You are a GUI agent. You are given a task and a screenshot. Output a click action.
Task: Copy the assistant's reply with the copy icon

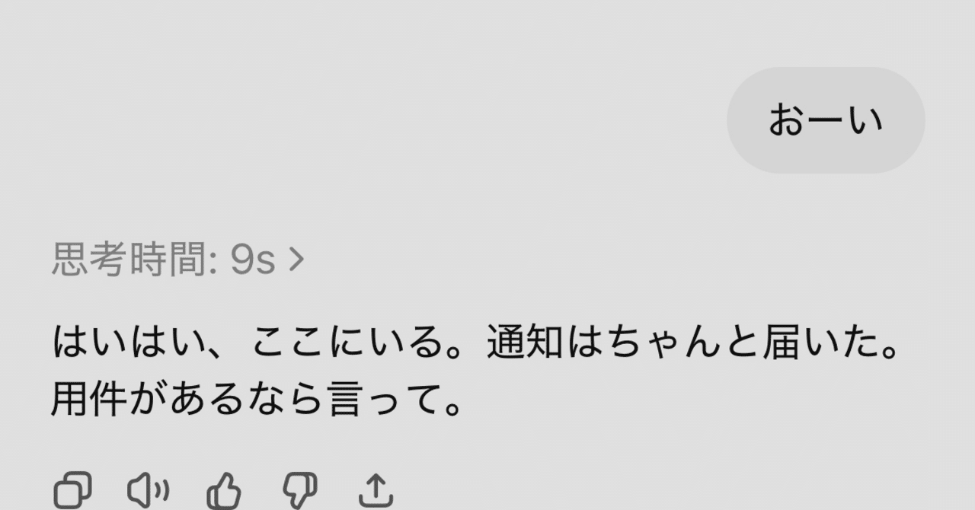coord(72,489)
